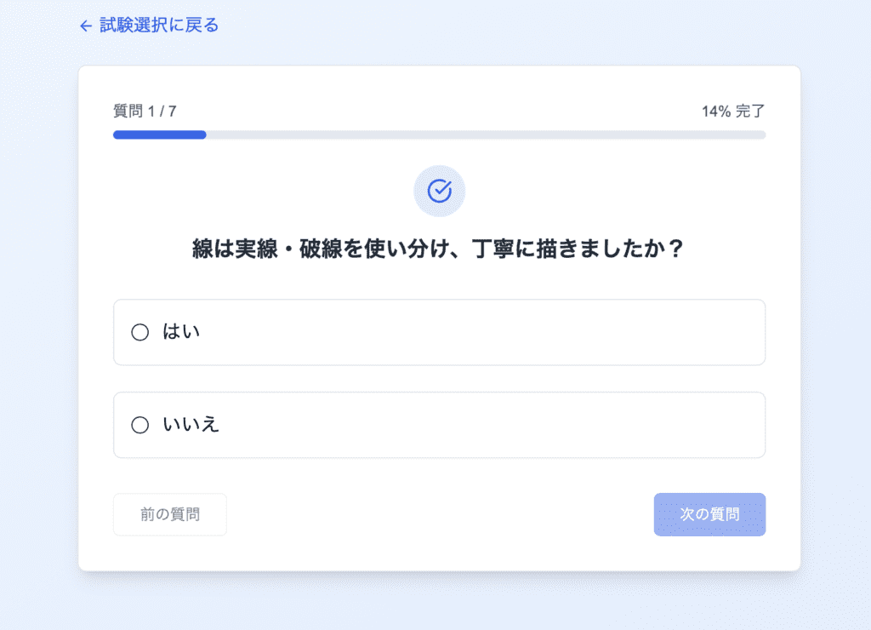Click the word 完了 beside the percentage

pyautogui.click(x=750, y=111)
